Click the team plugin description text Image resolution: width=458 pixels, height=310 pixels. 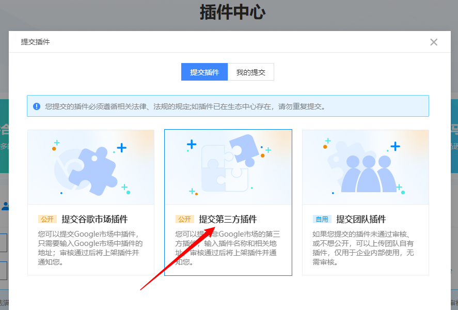(365, 248)
